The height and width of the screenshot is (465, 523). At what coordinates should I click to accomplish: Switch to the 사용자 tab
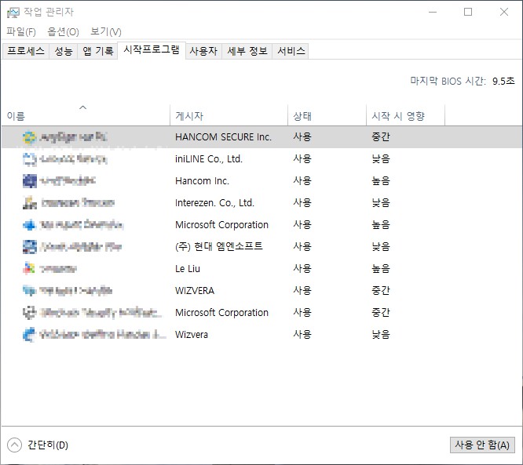click(x=203, y=51)
